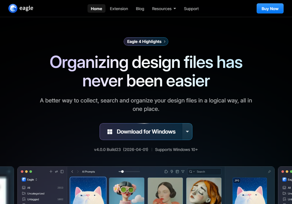
Task: Click the filter funnel icon
Action: tap(183, 171)
